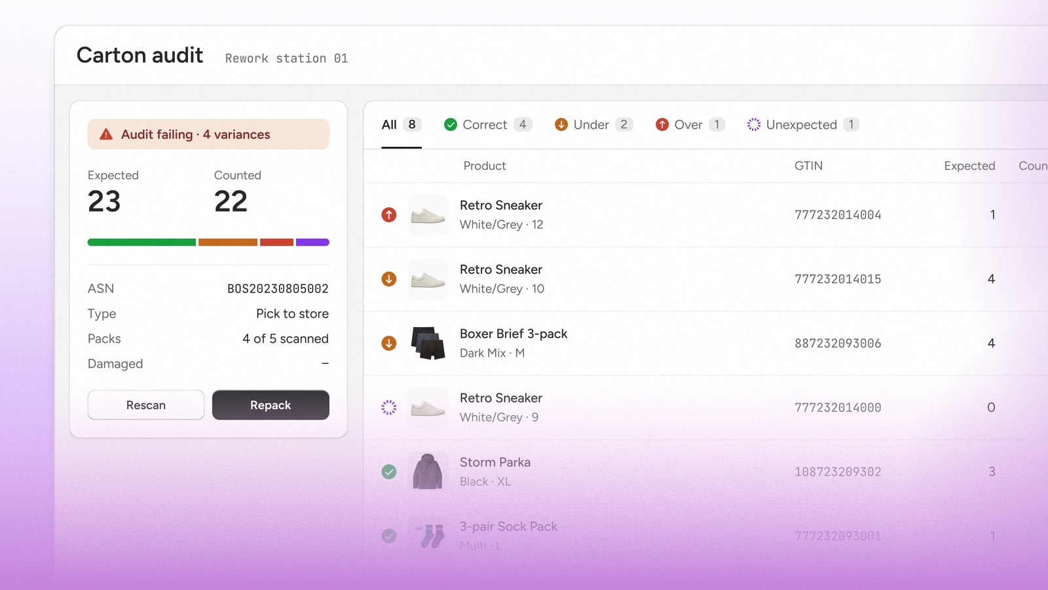Viewport: 1048px width, 590px height.
Task: Click the purple segment of the variance bar
Action: 312,243
